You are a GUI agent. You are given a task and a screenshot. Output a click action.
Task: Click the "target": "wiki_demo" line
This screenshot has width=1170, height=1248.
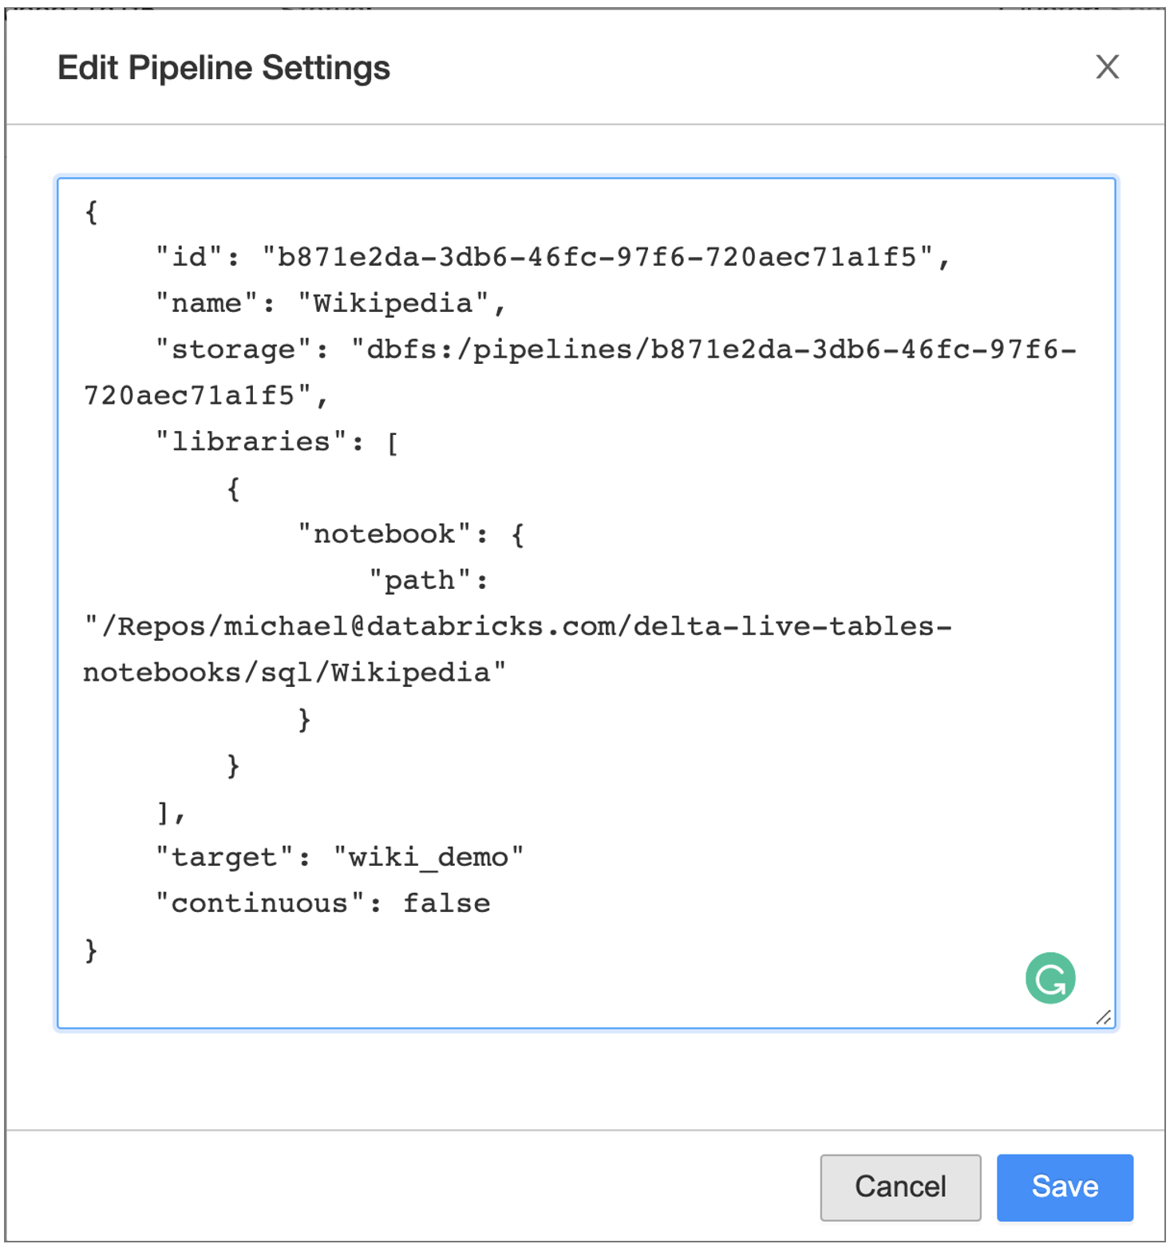coord(339,857)
